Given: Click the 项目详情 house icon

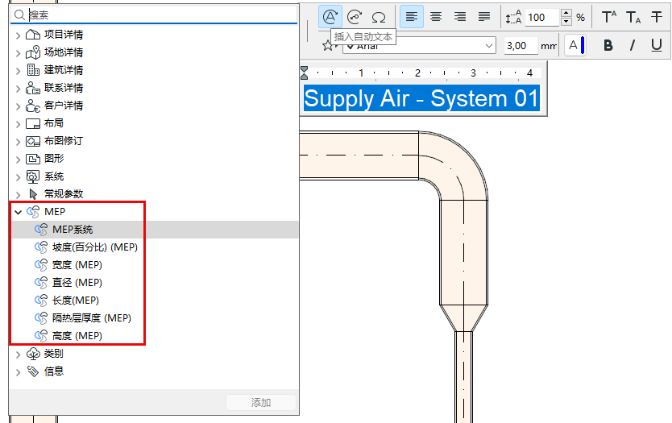Looking at the screenshot, I should [x=33, y=35].
